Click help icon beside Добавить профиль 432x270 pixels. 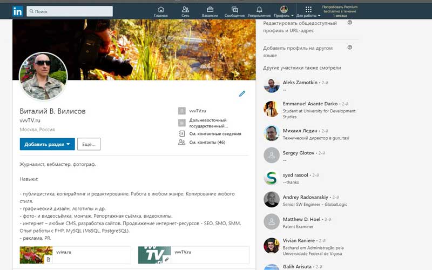click(x=349, y=48)
